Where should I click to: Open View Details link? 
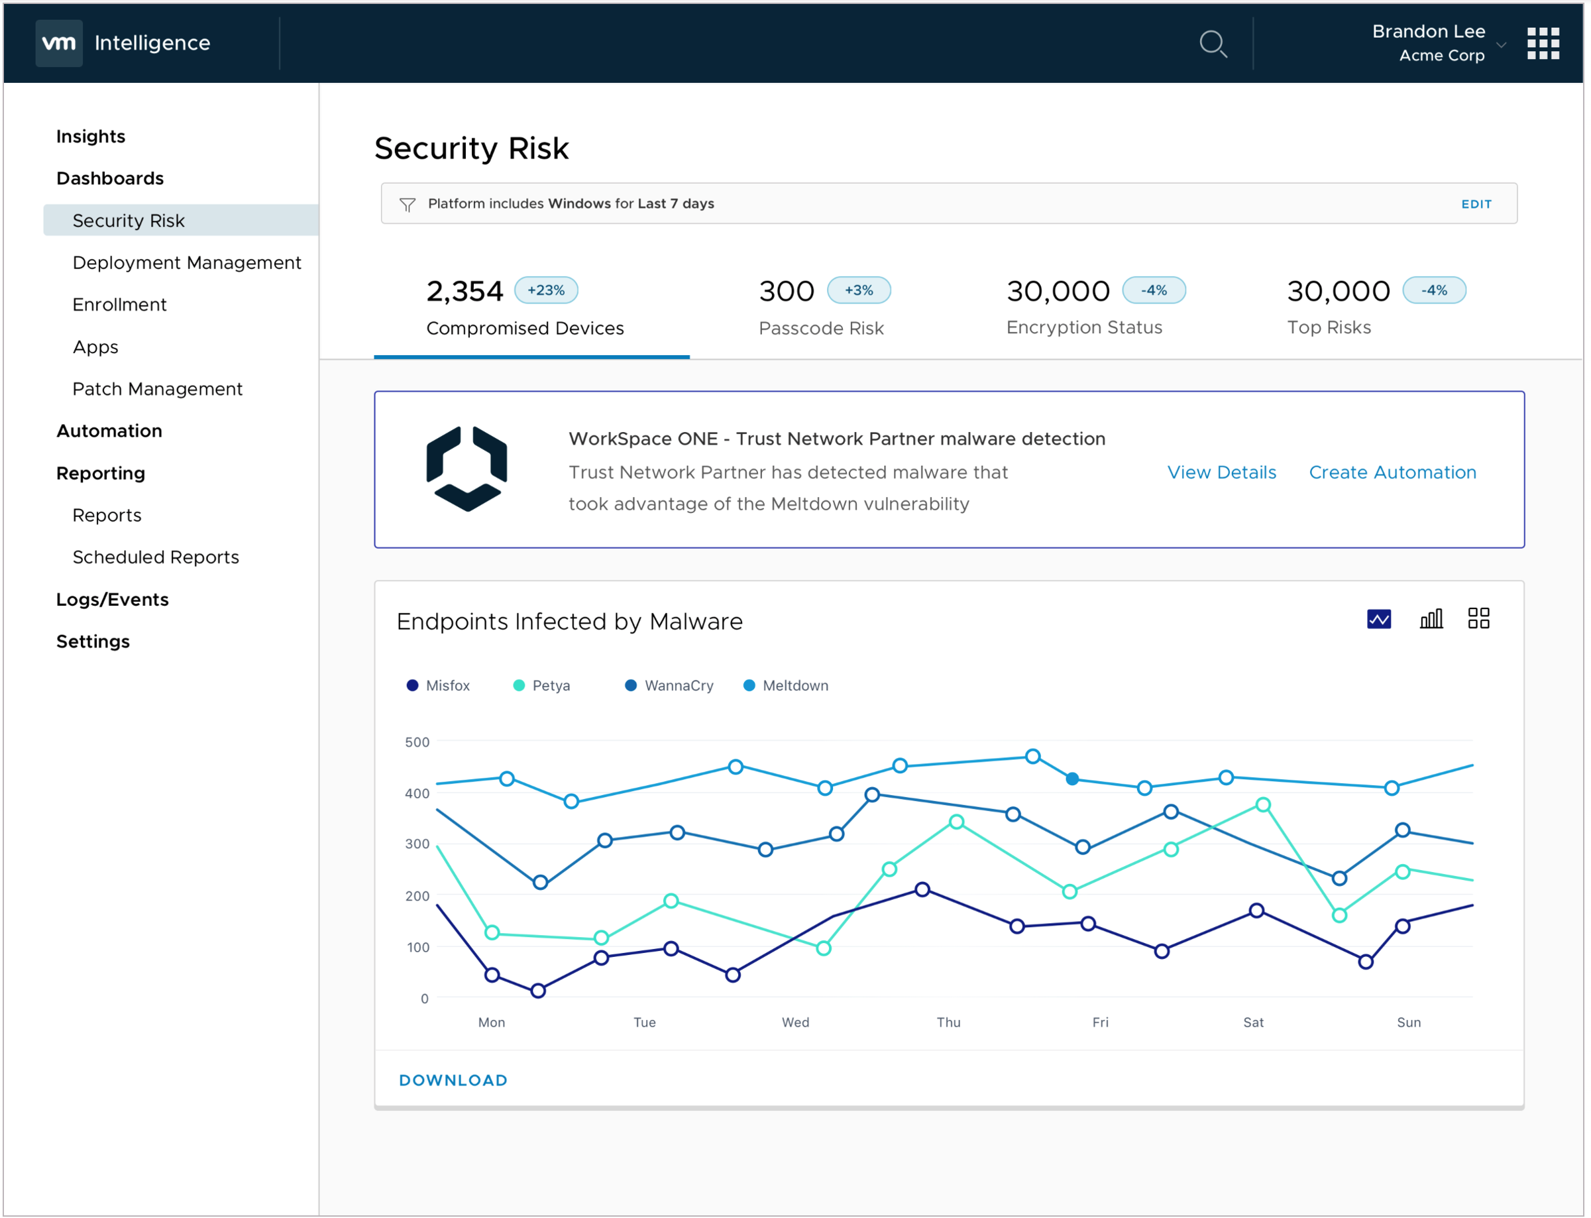click(x=1221, y=472)
